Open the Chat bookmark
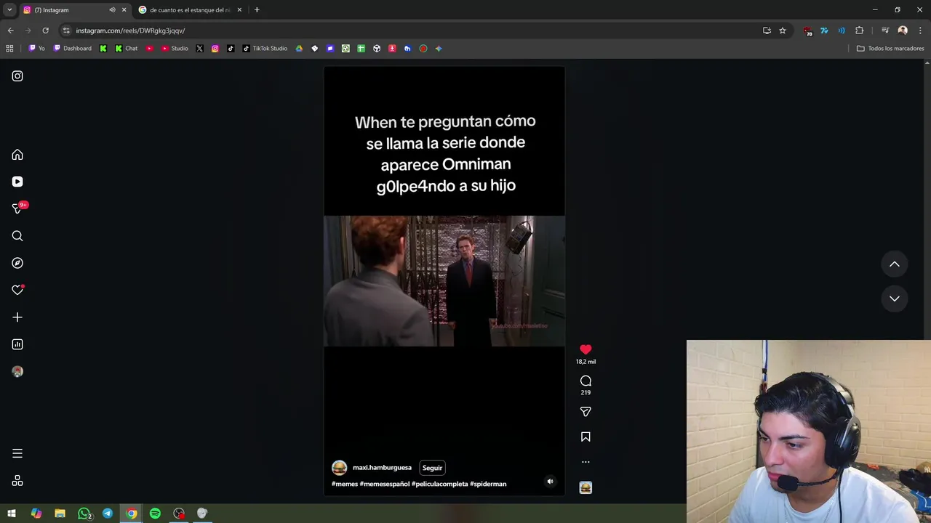 coord(126,49)
